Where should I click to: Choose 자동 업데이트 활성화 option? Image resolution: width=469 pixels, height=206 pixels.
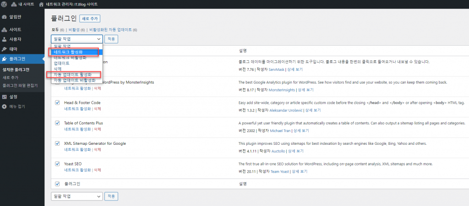click(73, 74)
